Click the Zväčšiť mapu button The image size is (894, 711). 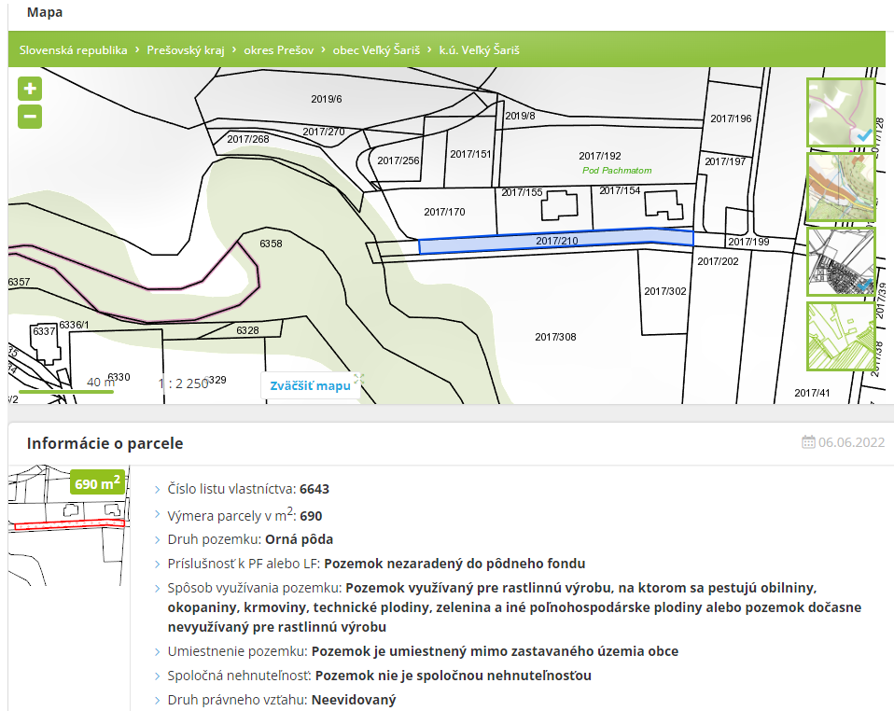pos(310,385)
